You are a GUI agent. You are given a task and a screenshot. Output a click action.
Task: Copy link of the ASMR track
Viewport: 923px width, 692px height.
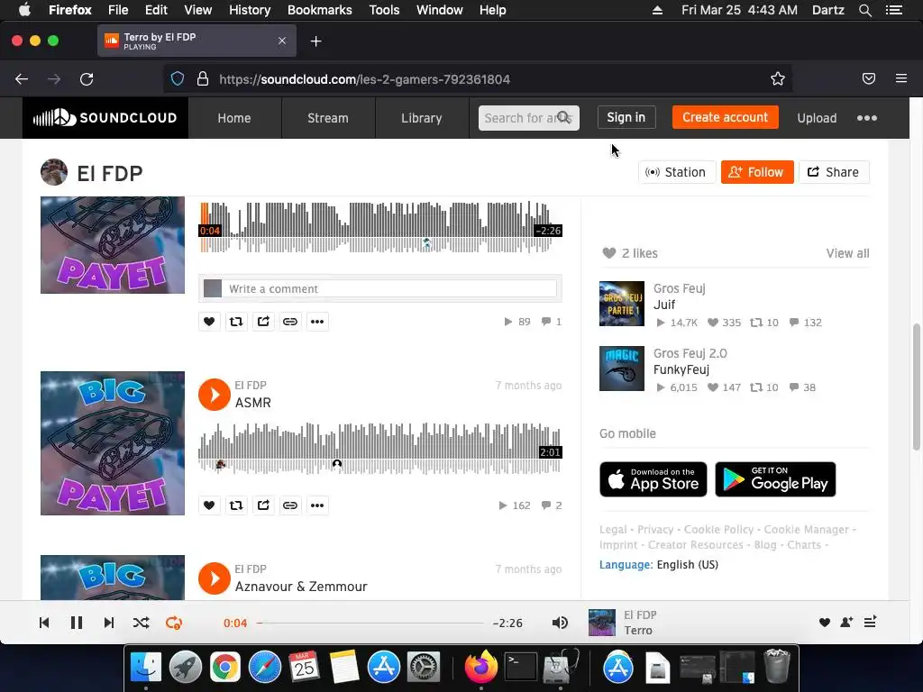[290, 505]
